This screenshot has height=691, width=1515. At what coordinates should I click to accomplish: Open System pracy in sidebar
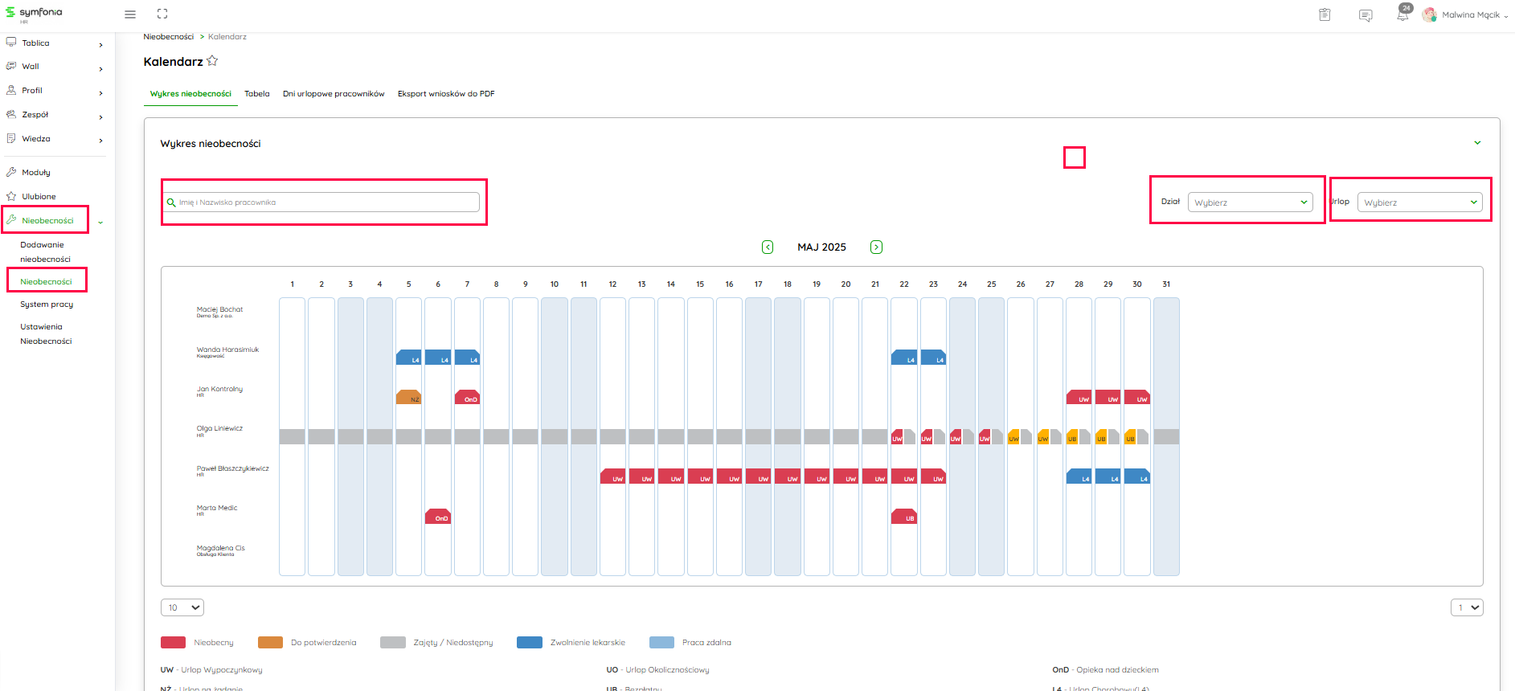click(47, 305)
